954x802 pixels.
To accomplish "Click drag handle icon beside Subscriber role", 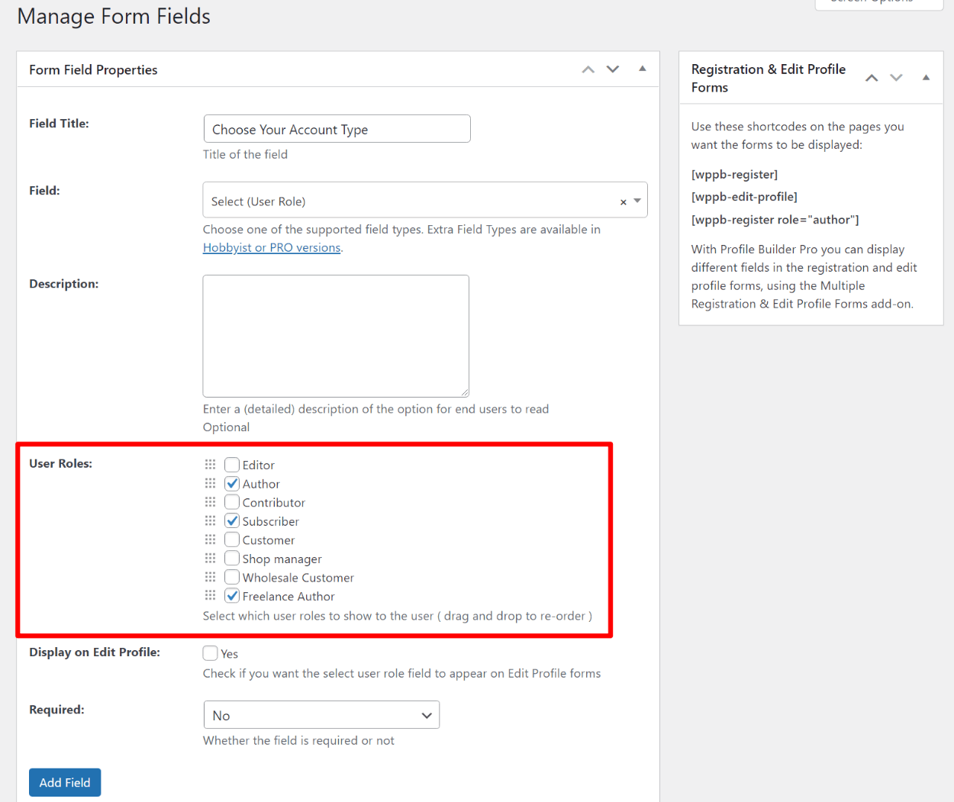I will click(x=211, y=520).
